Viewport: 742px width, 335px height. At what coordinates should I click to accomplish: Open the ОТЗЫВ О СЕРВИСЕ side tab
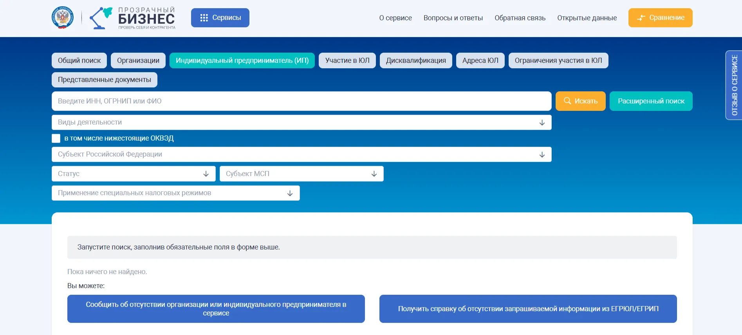[x=734, y=85]
